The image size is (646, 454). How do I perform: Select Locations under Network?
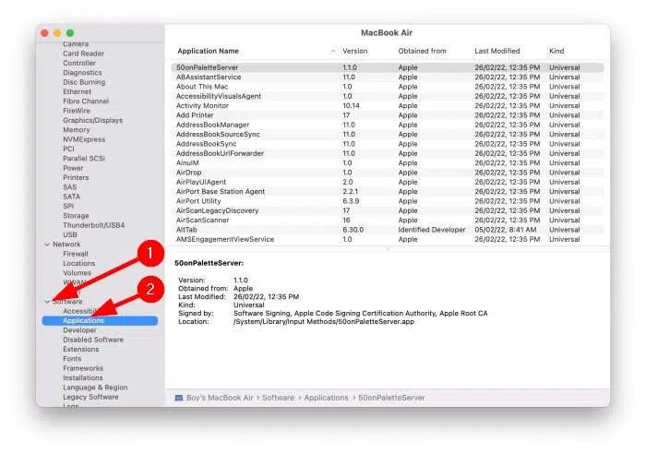point(78,263)
